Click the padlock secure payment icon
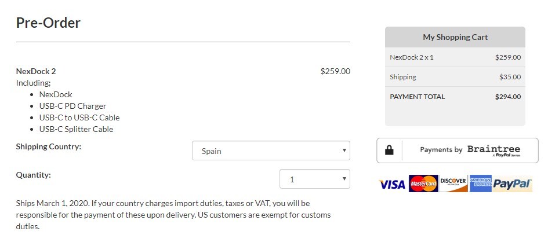 [389, 150]
